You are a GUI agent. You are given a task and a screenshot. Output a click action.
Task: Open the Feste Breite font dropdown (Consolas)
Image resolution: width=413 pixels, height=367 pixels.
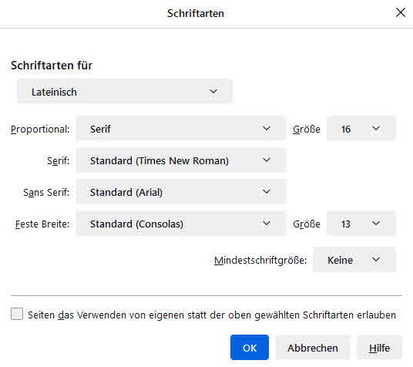180,224
